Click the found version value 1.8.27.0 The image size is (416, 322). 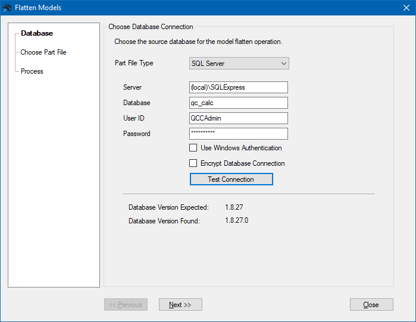(236, 221)
